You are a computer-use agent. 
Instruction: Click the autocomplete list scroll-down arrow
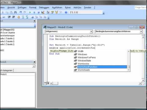[129, 70]
